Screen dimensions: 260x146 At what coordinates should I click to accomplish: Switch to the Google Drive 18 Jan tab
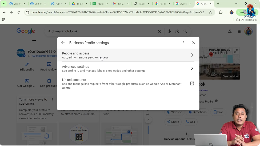tap(79, 3)
